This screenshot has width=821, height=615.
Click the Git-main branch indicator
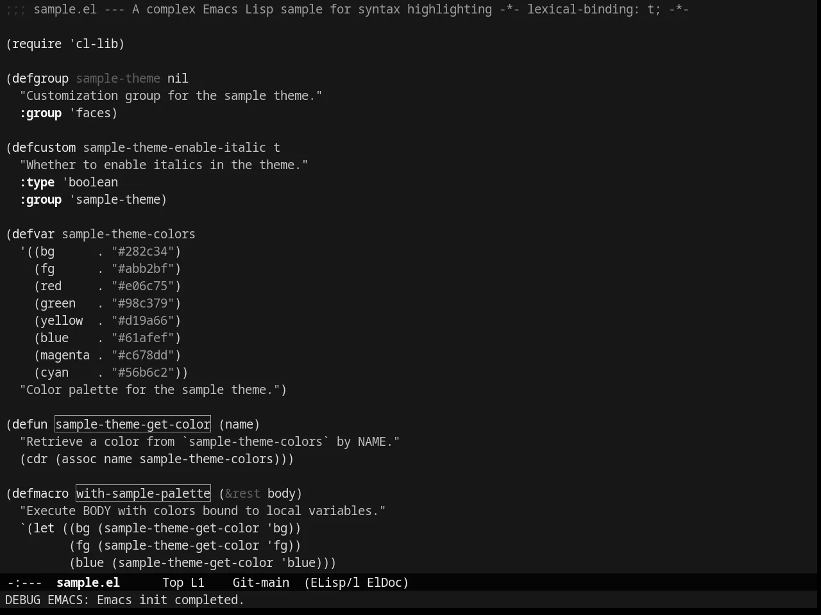click(x=260, y=582)
